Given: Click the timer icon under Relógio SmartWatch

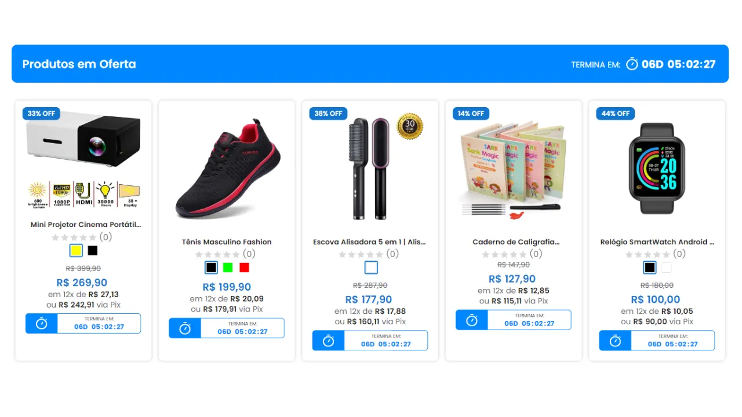Looking at the screenshot, I should pos(615,341).
